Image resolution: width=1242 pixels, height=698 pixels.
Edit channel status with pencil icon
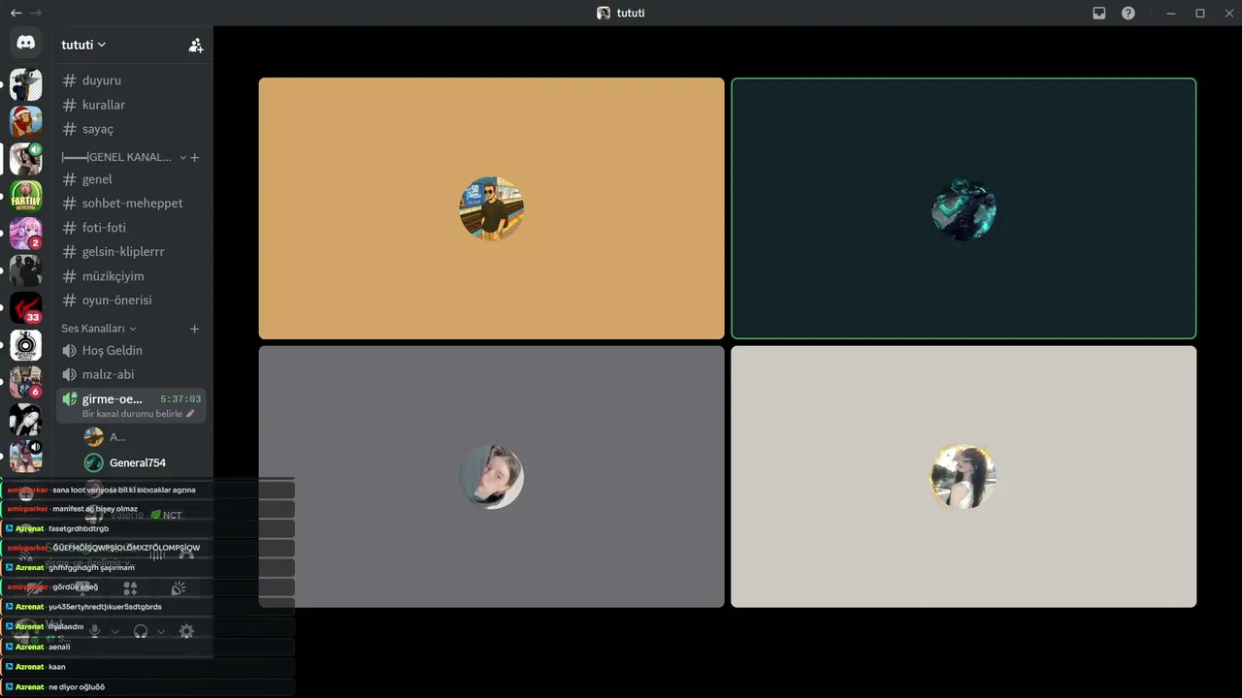coord(190,414)
